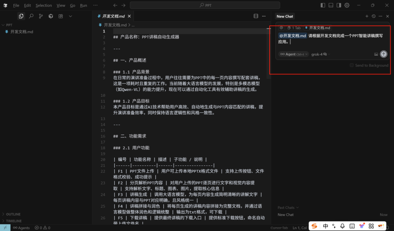Viewport: 394px width, 231px height.
Task: Open Agents from the status bar
Action: 22,228
